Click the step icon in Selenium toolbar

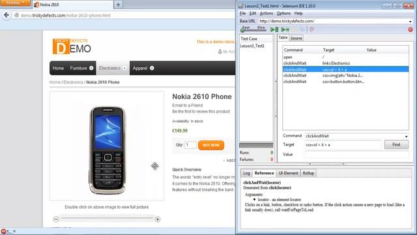302,29
